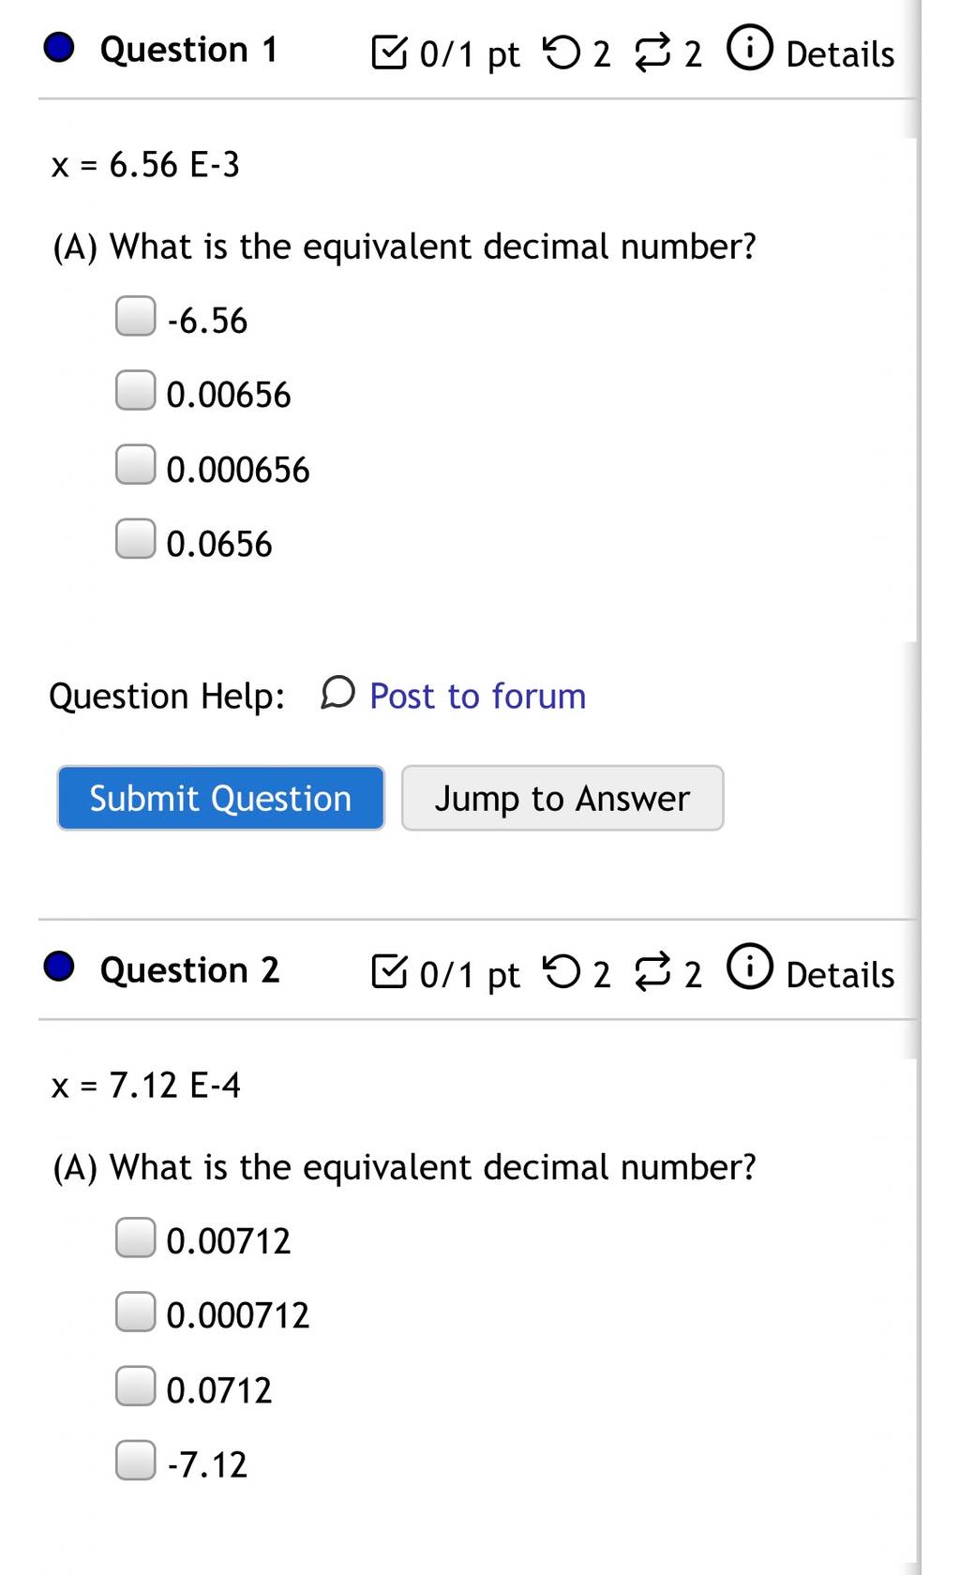Tick the 0.0712 answer option
Screen dimensions: 960x1575
pyautogui.click(x=136, y=1386)
